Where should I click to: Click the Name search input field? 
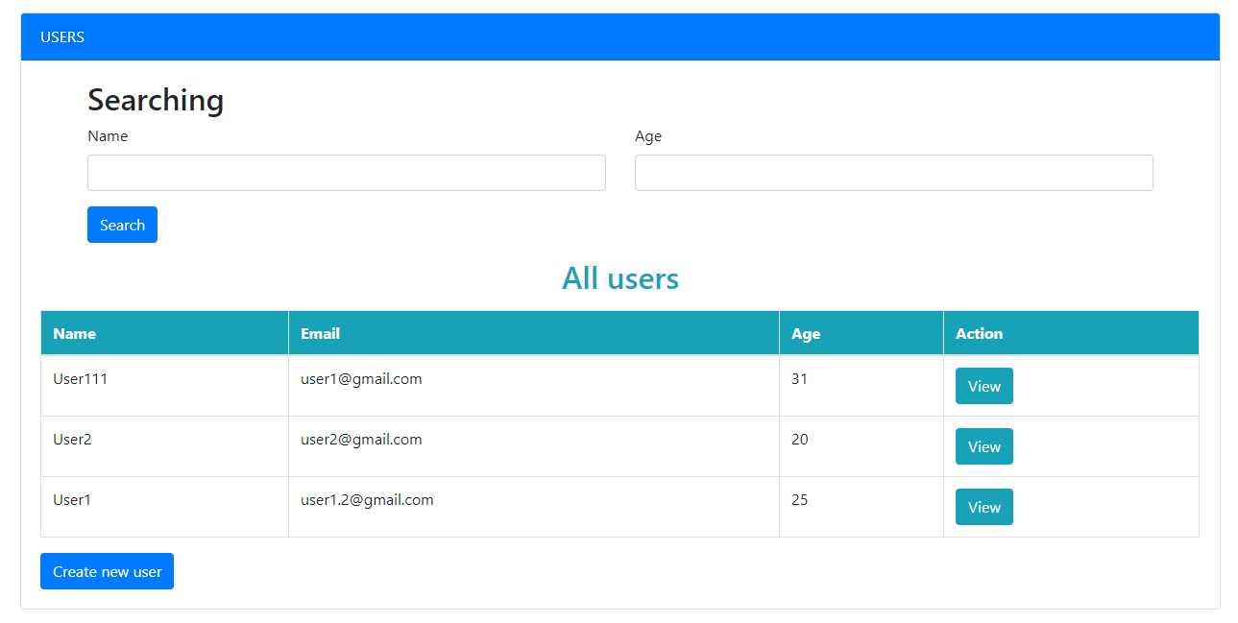click(x=346, y=173)
